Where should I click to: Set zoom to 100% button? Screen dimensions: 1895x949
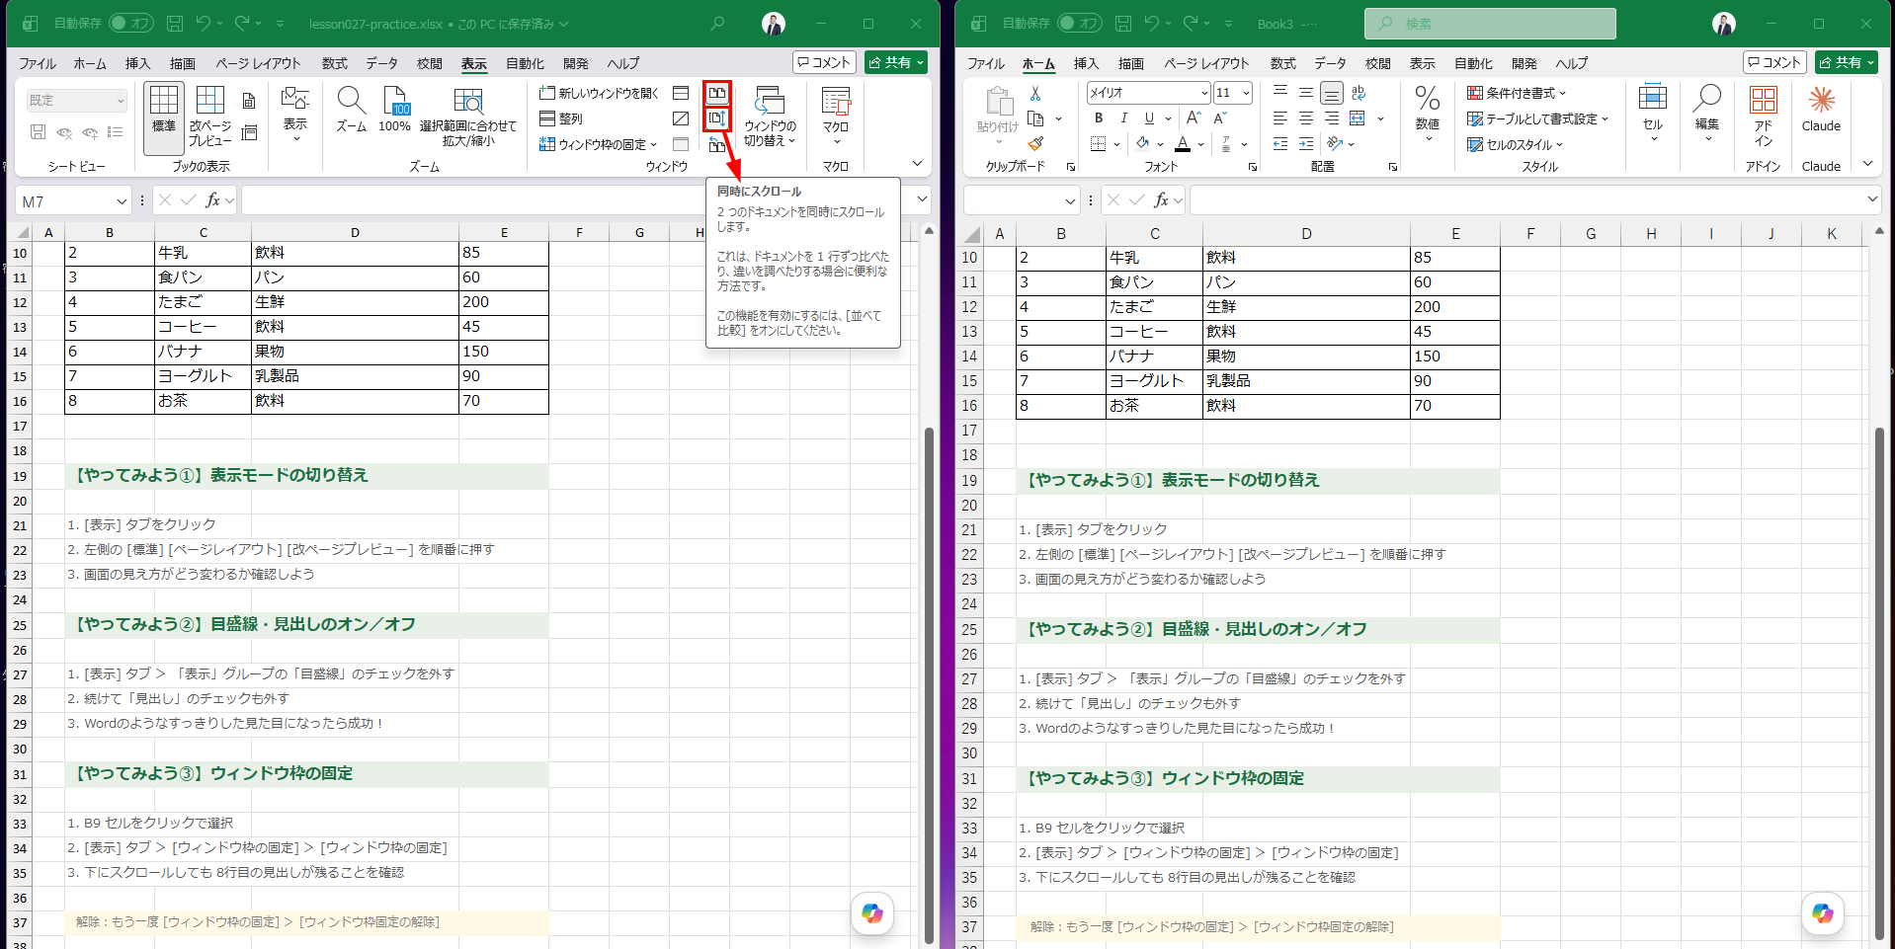click(394, 110)
